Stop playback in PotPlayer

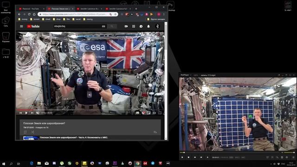coord(188,157)
